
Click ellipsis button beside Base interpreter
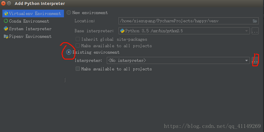tap(255, 31)
